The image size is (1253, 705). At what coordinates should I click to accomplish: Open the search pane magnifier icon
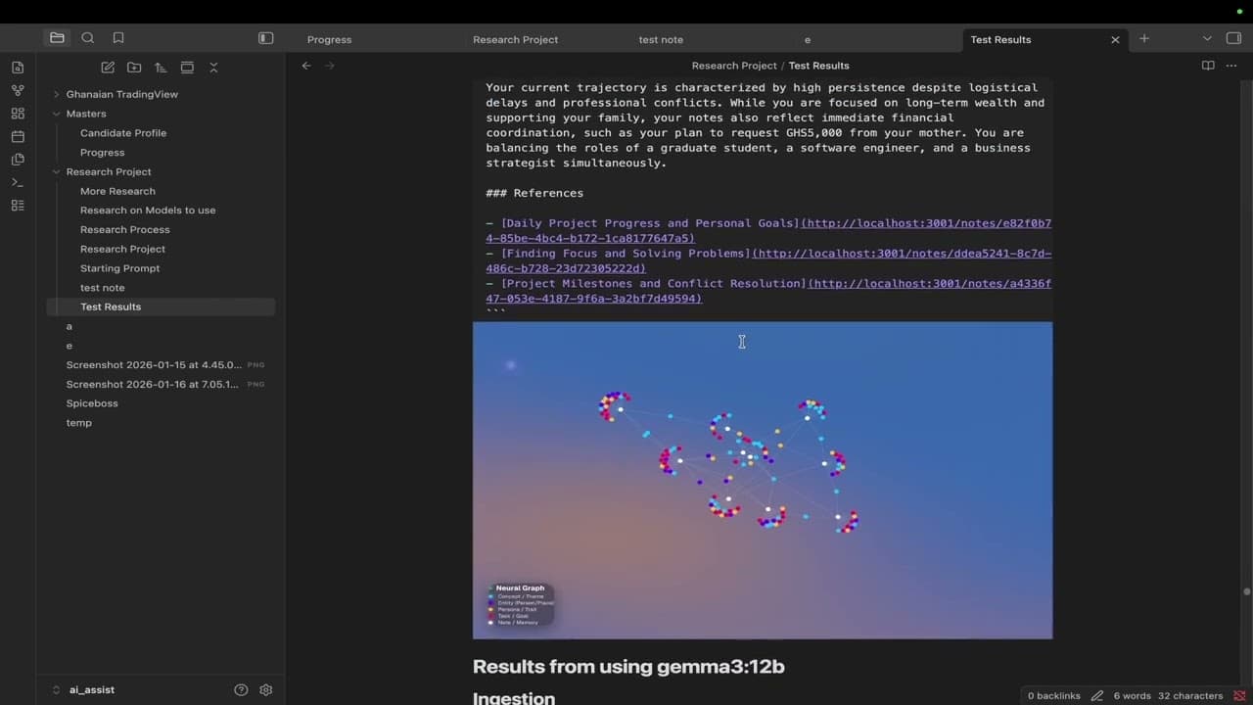88,38
